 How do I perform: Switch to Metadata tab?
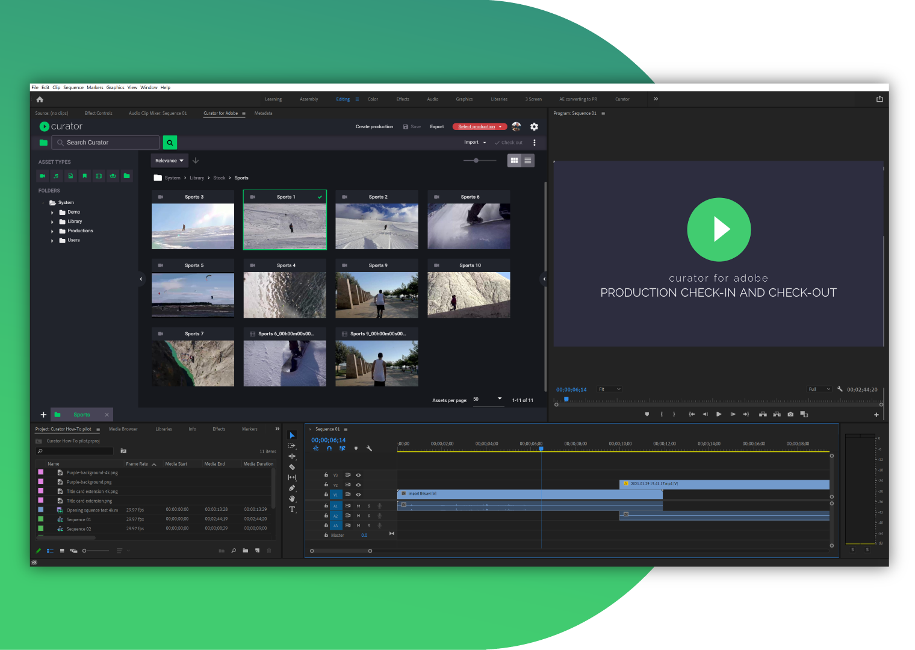(263, 113)
